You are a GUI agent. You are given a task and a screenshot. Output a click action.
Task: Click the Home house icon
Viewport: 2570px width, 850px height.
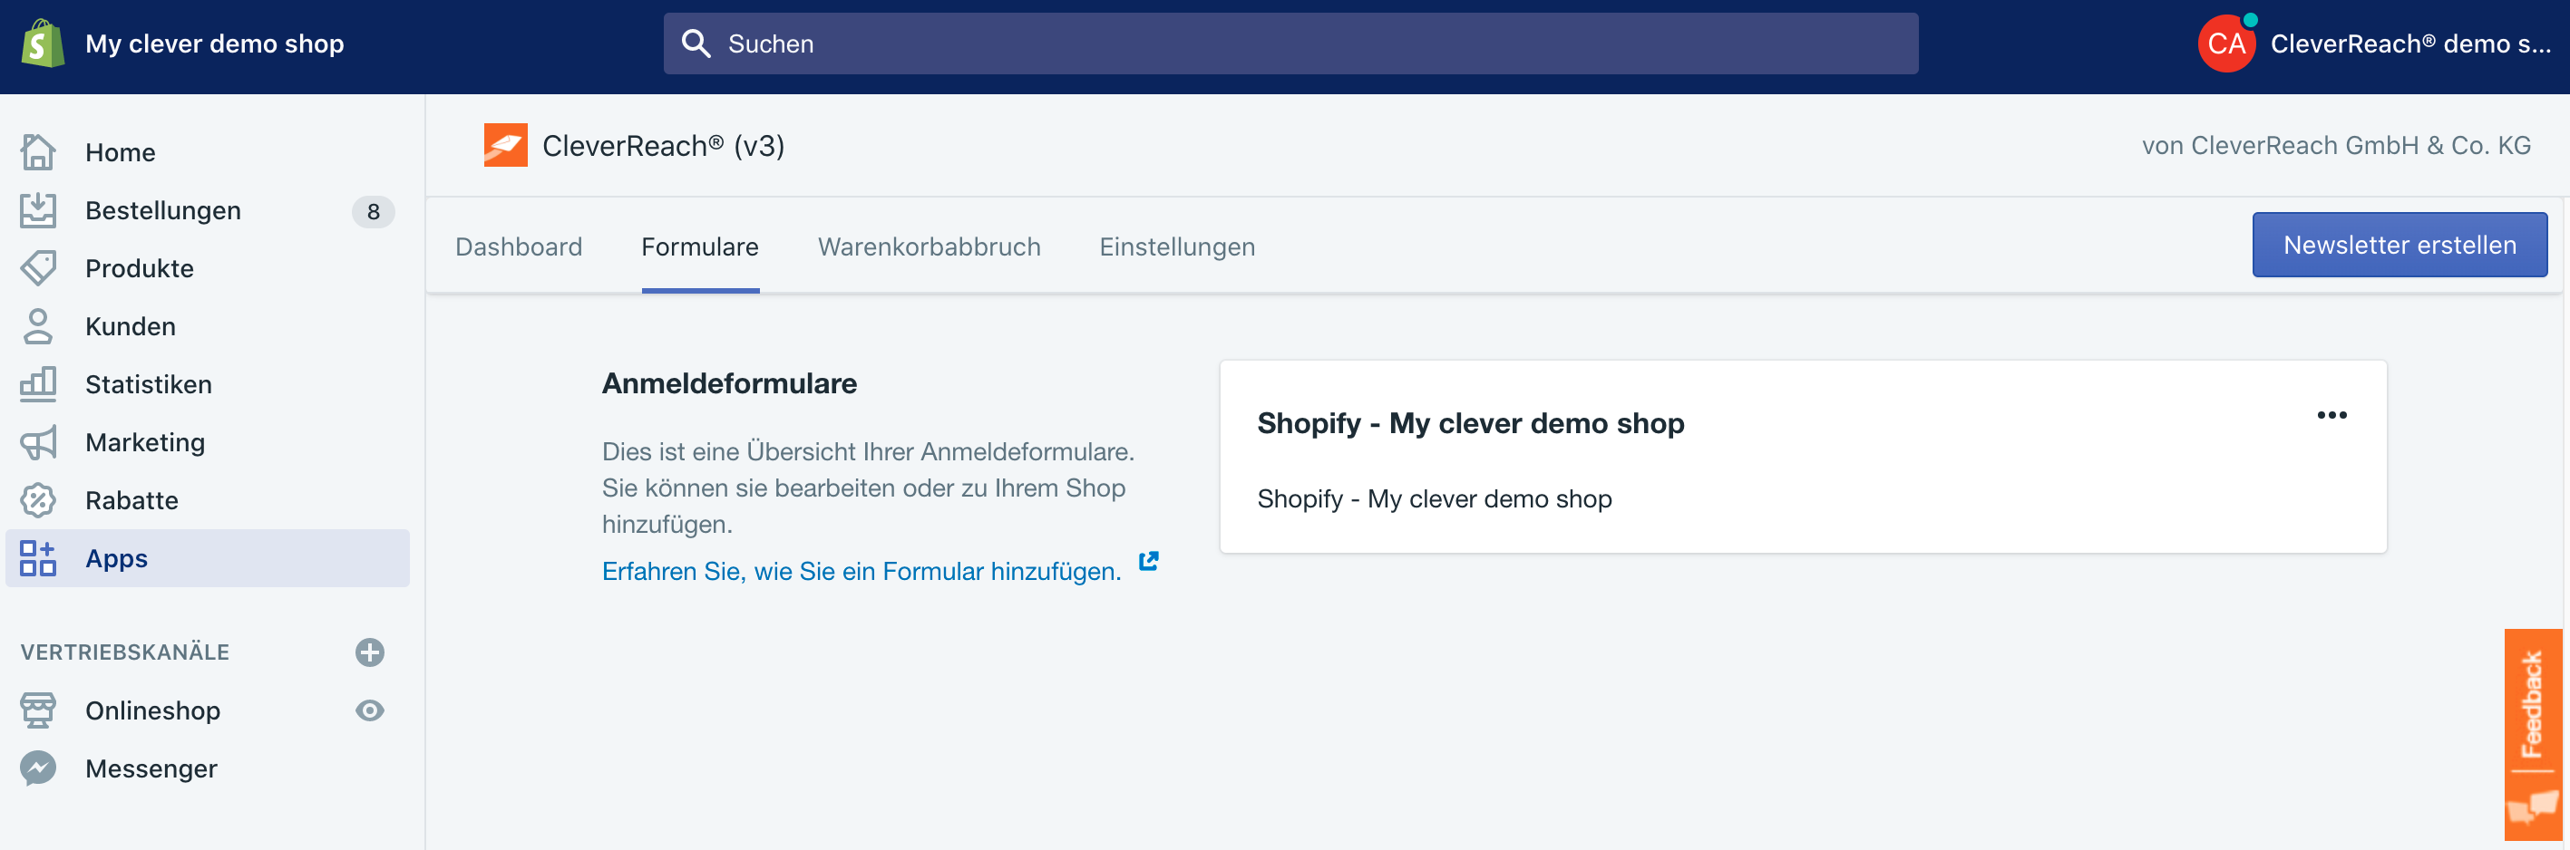tap(38, 152)
